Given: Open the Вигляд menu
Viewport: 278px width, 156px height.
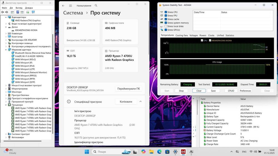Looking at the screenshot, I should coord(19,8).
